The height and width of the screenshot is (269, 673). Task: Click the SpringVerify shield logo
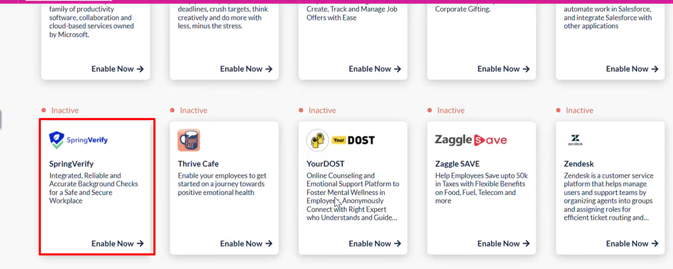[x=57, y=140]
